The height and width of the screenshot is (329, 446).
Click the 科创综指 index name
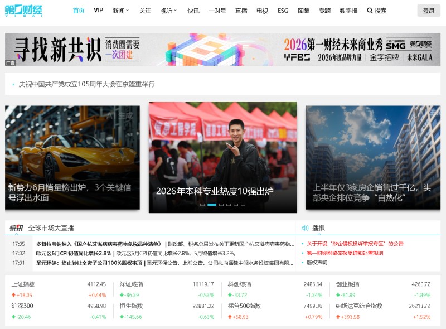(240, 284)
